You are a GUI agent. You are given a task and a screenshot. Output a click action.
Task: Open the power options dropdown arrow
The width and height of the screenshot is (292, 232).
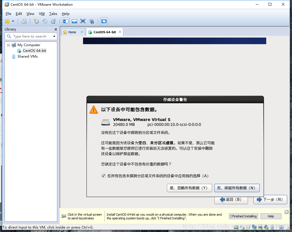pyautogui.click(x=13, y=21)
